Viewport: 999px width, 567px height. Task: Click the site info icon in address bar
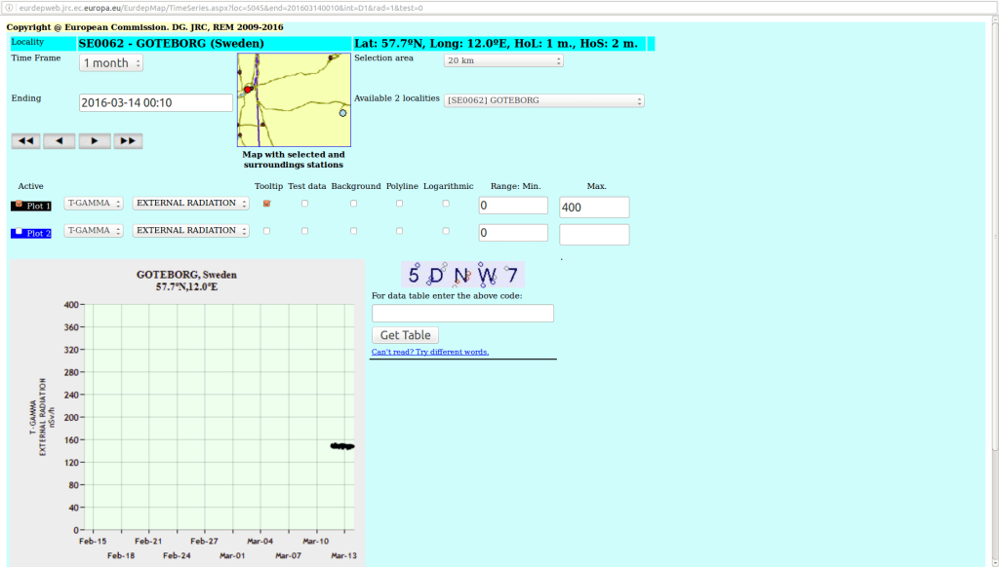point(10,7)
